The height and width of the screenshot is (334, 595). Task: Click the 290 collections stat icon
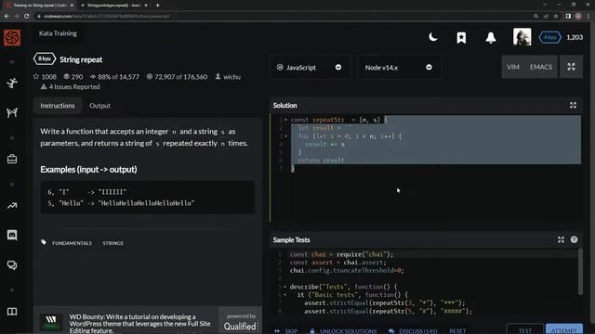pos(66,76)
